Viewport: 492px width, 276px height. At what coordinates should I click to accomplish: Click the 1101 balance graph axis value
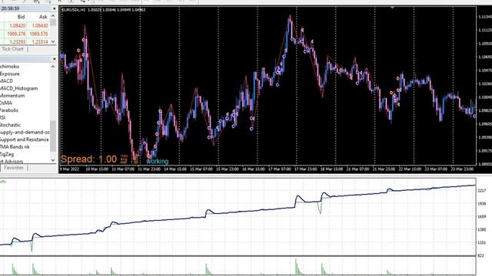[x=482, y=242]
